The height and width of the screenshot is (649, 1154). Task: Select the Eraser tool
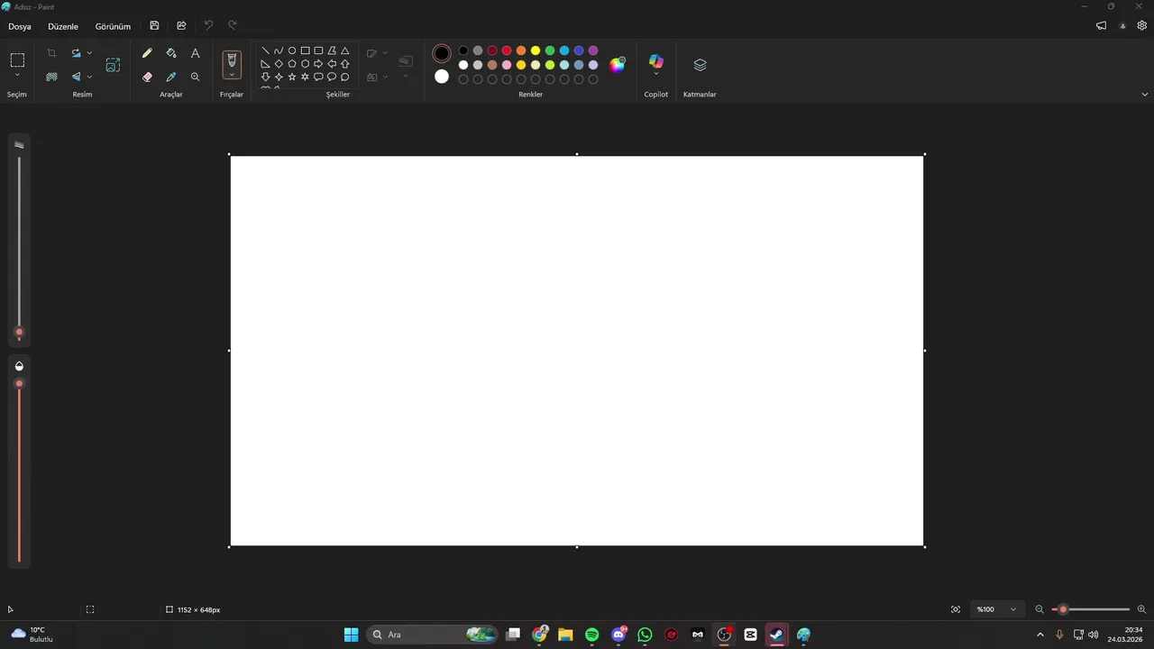point(147,77)
